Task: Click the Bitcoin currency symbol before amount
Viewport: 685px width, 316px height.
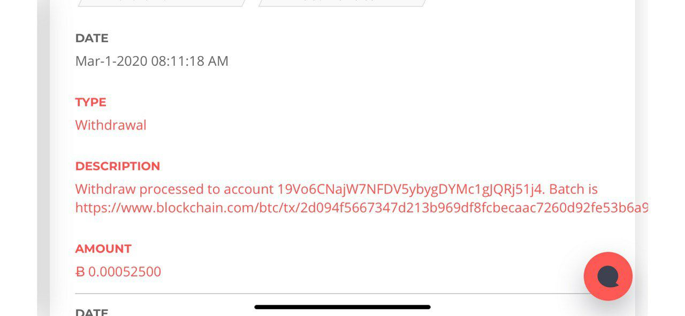Action: pos(80,272)
